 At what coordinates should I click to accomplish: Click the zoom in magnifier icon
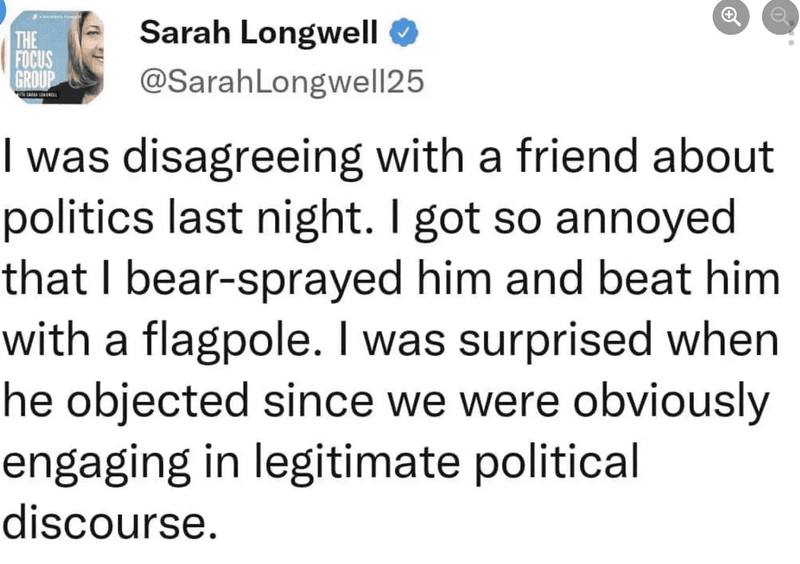point(730,17)
